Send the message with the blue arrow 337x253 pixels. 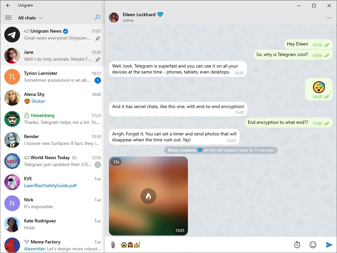[x=329, y=245]
